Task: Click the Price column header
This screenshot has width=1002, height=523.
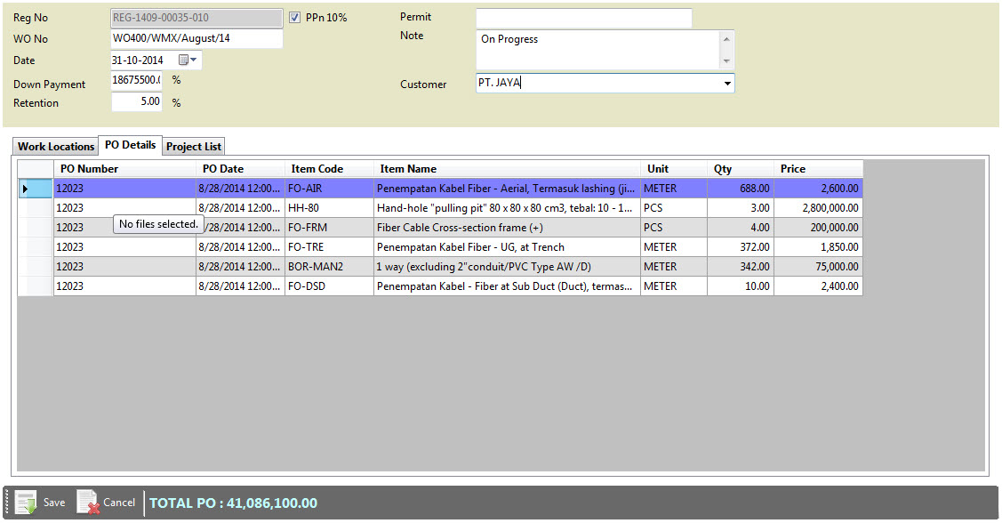Action: click(x=817, y=169)
